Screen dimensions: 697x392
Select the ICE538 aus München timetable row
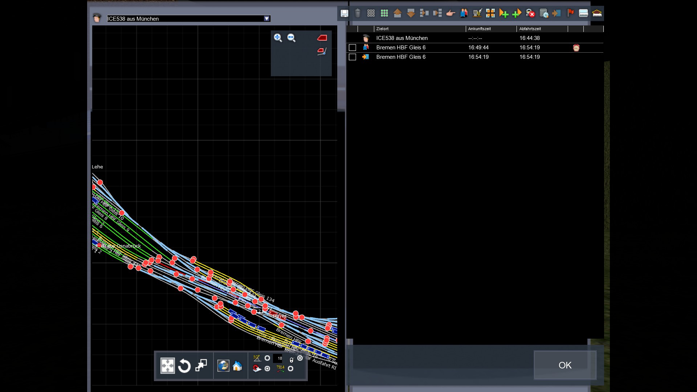point(402,38)
